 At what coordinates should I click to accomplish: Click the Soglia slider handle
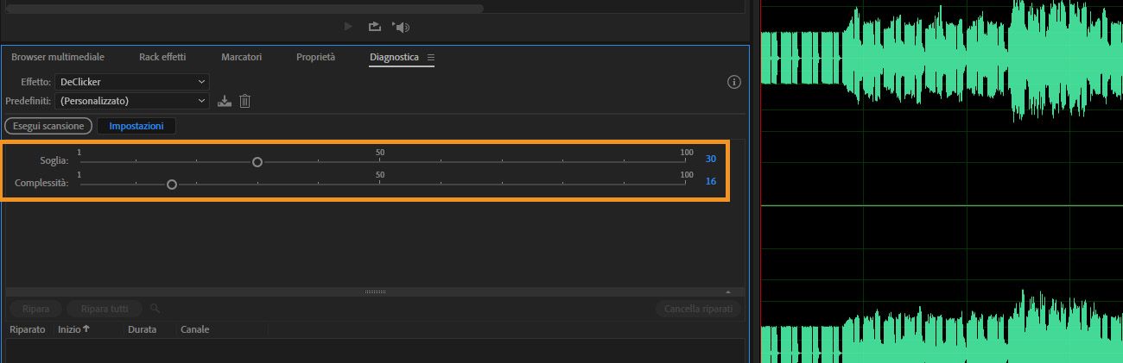pos(257,161)
